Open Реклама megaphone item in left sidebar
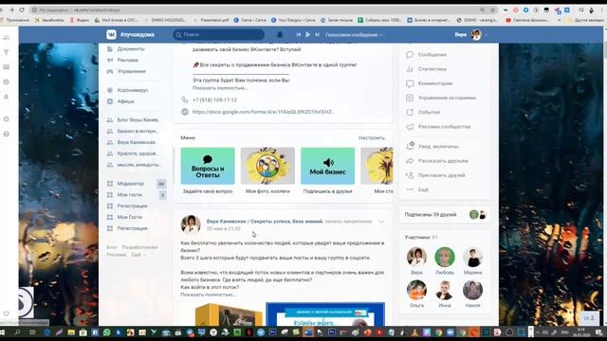The height and width of the screenshot is (341, 607). pyautogui.click(x=127, y=60)
